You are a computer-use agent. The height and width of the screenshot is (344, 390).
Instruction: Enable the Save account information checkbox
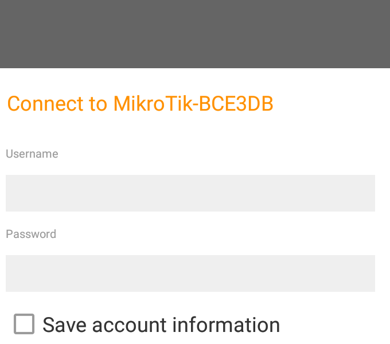coord(24,324)
